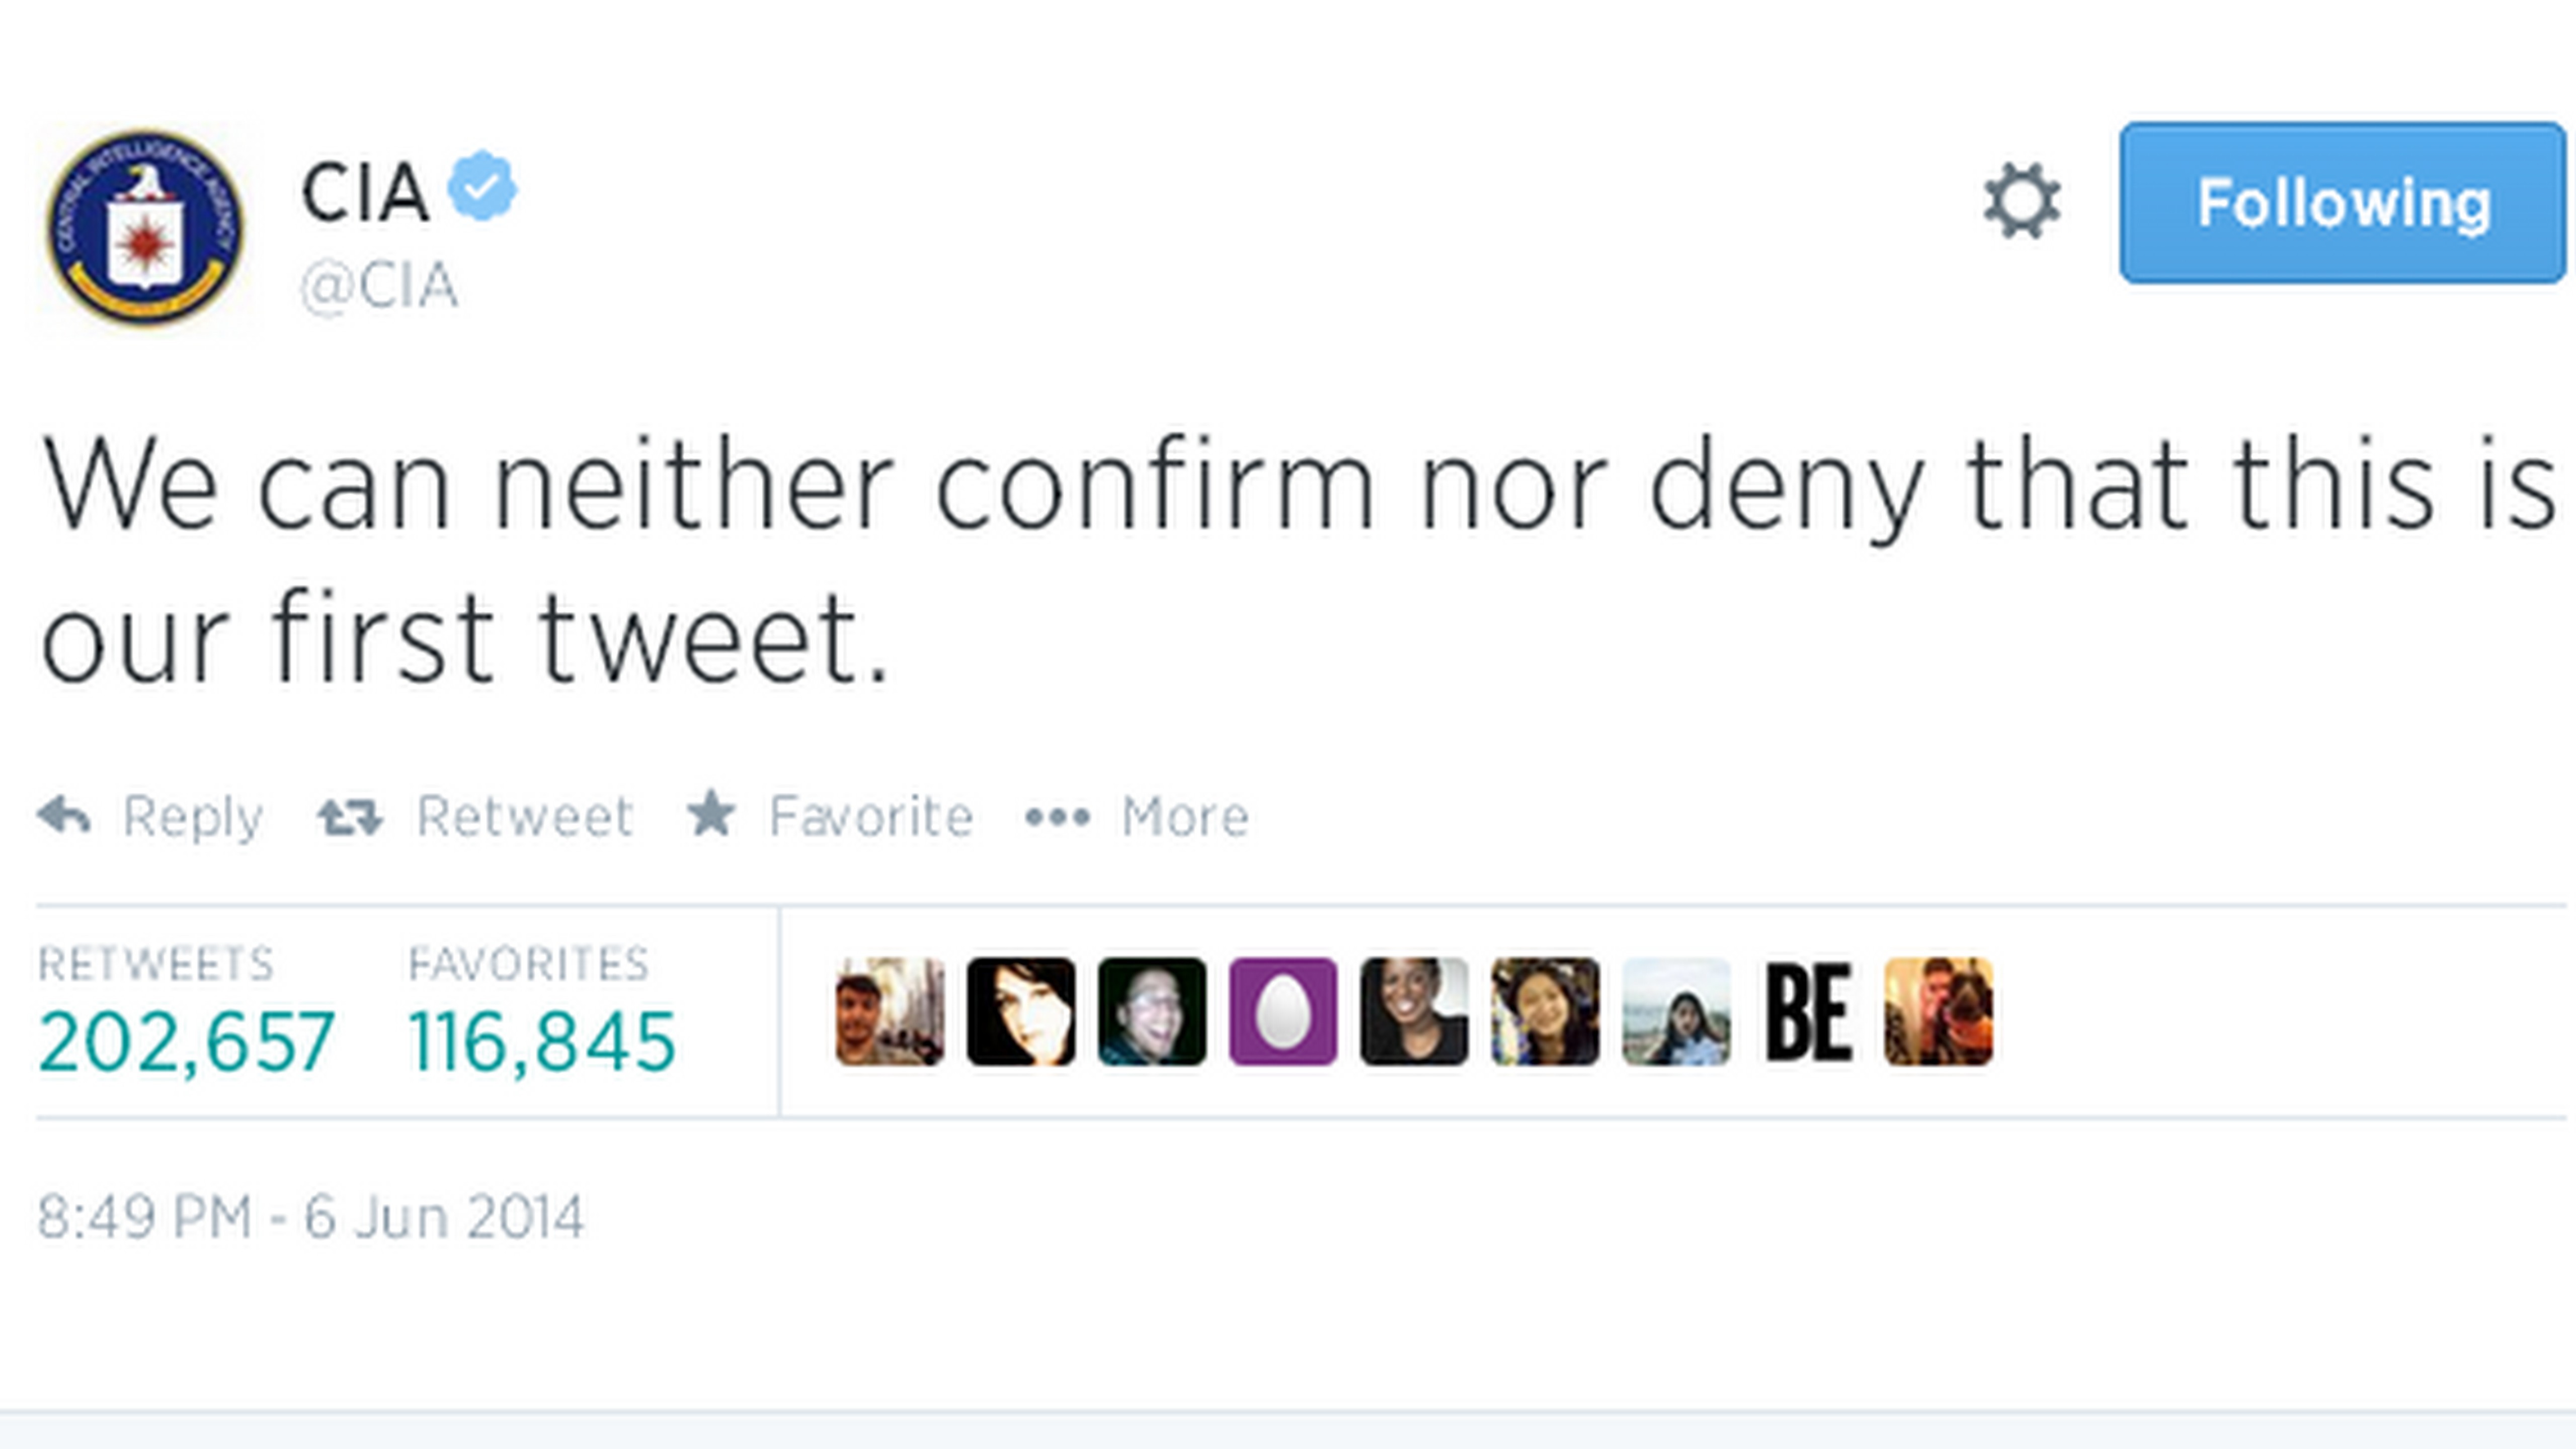
Task: Click the Retweet text label
Action: coord(525,817)
